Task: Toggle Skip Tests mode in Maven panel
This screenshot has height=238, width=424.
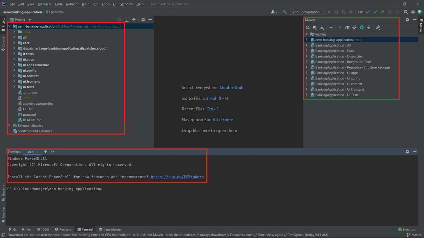Action: click(355, 27)
